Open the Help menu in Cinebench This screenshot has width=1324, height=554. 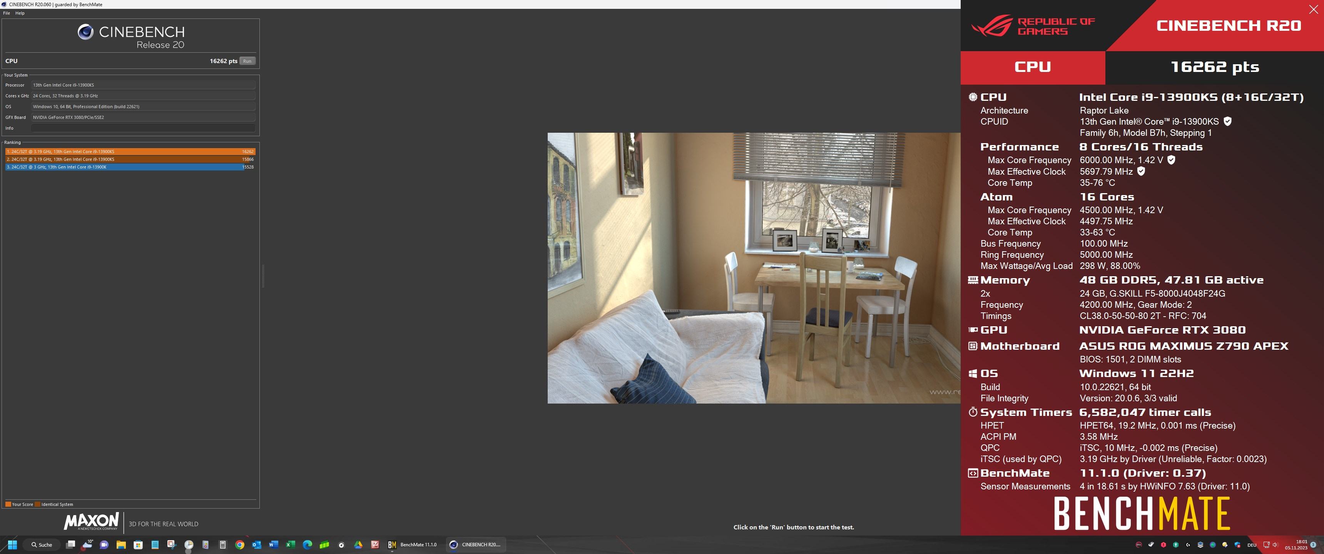(20, 13)
